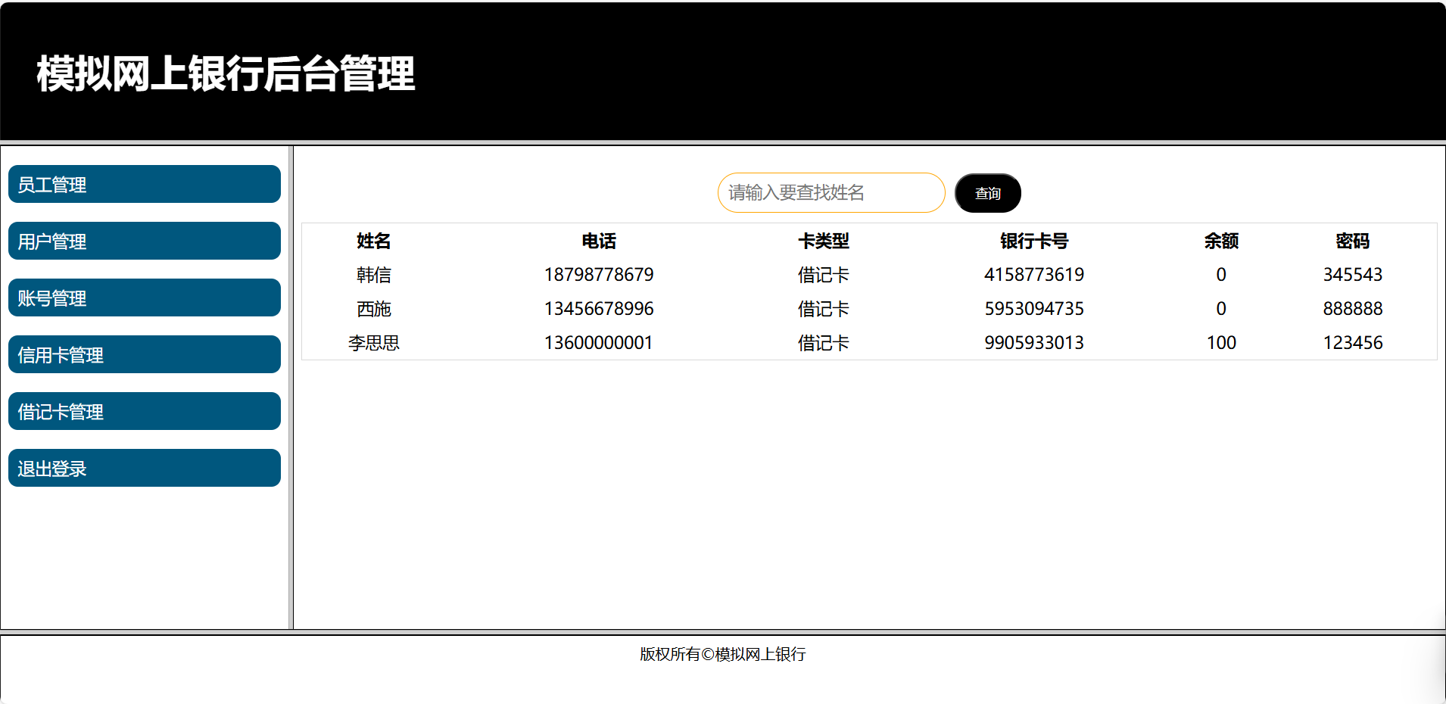Select the name cell 韩信
Viewport: 1446px width, 704px height.
tap(373, 275)
